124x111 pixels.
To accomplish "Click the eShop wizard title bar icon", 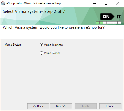I will 3,3.
